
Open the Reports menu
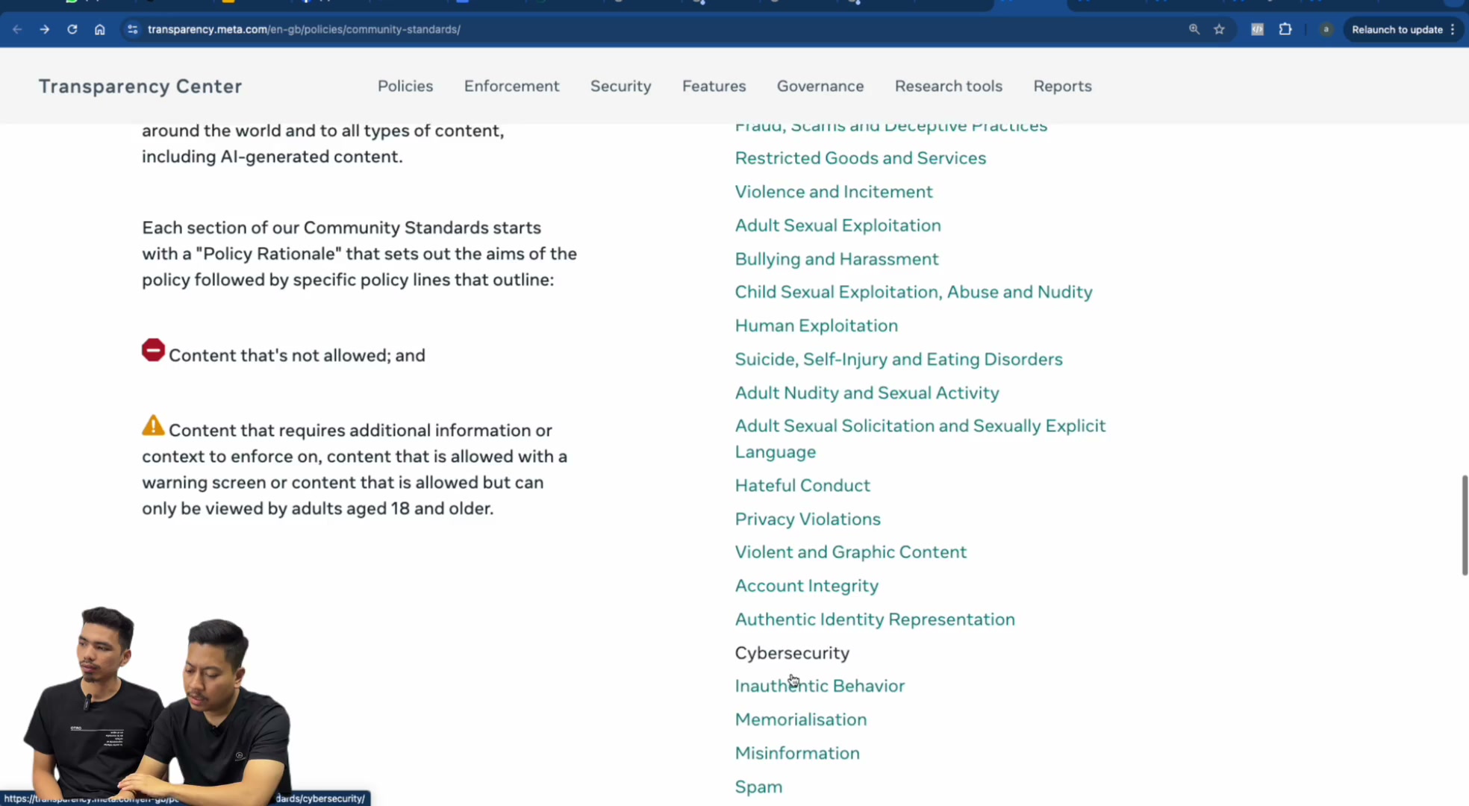[x=1062, y=86]
